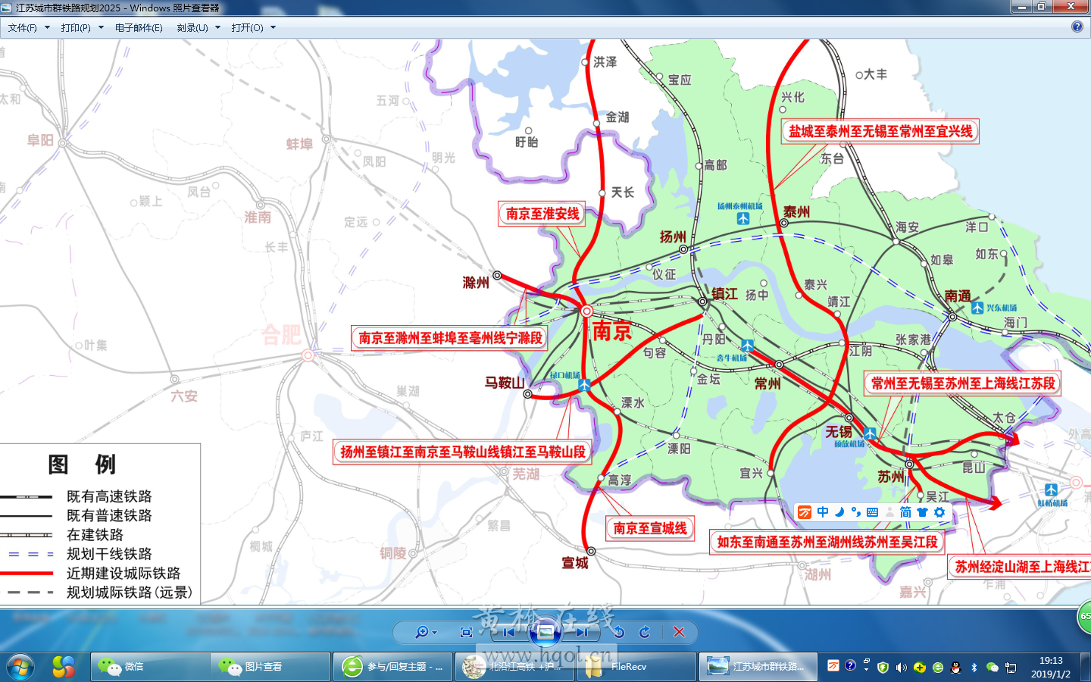Switch to the 微信 taskbar window

[x=150, y=667]
